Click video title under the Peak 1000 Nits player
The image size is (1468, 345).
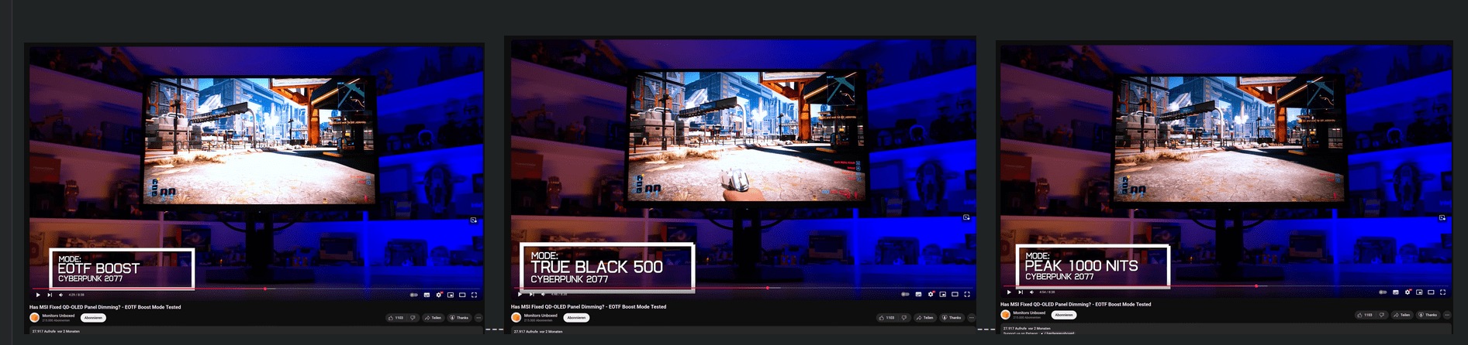coord(1076,304)
